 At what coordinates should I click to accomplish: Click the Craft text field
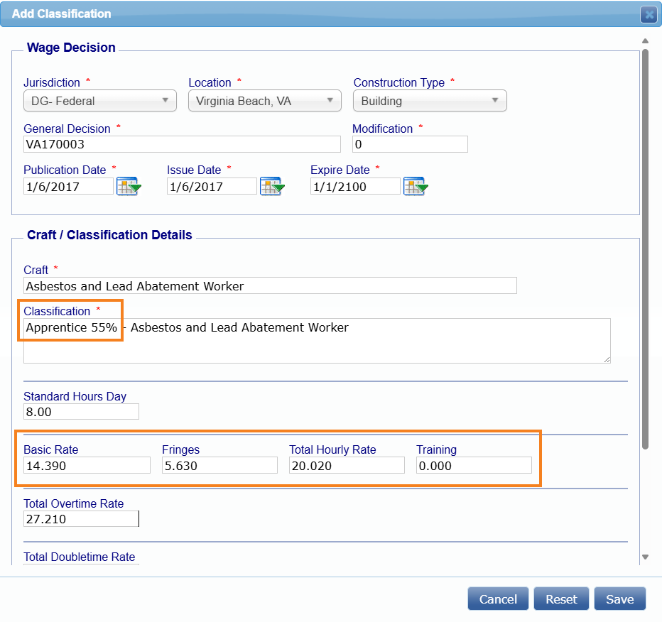[x=270, y=285]
